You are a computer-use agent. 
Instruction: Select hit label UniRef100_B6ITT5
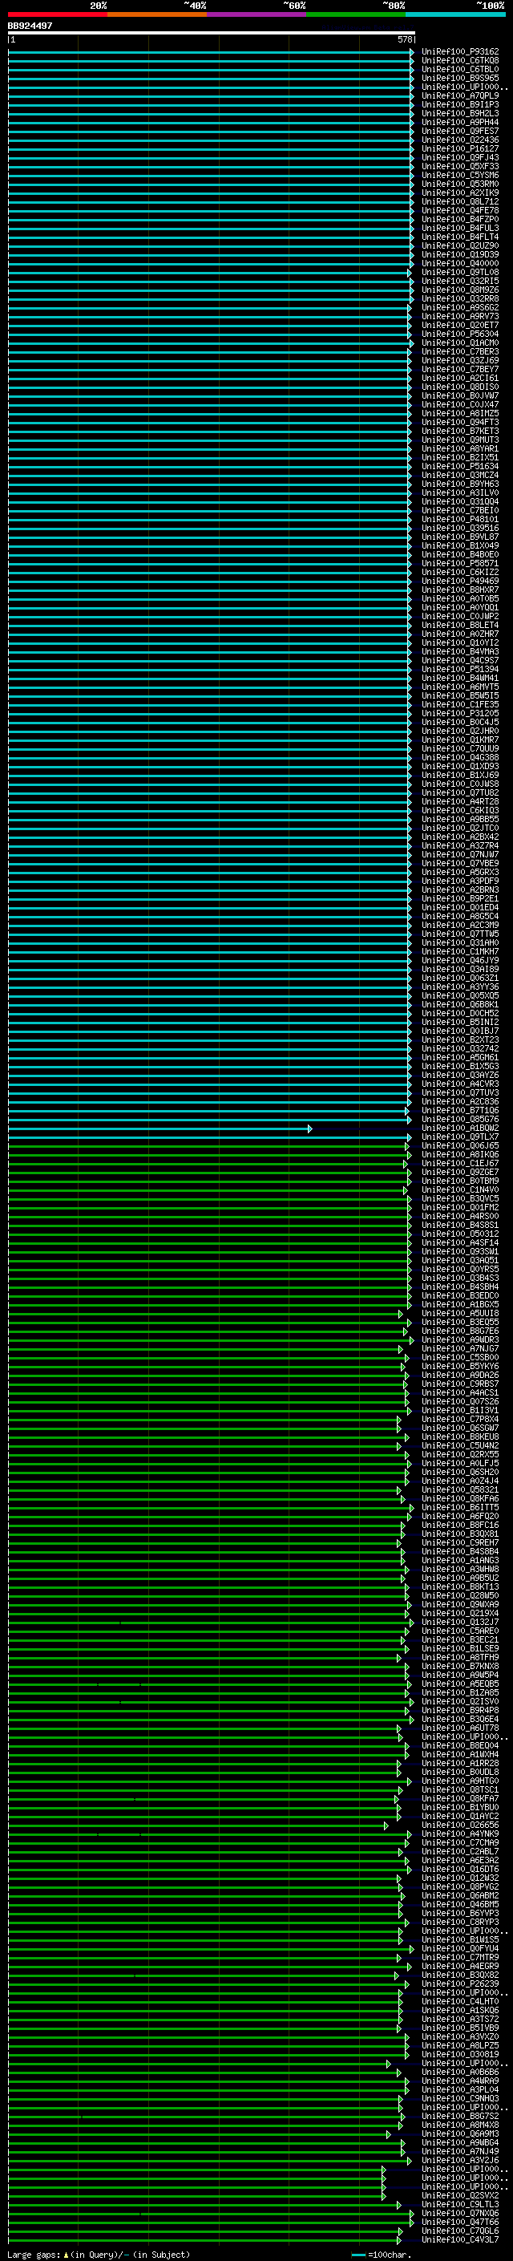pos(460,1508)
